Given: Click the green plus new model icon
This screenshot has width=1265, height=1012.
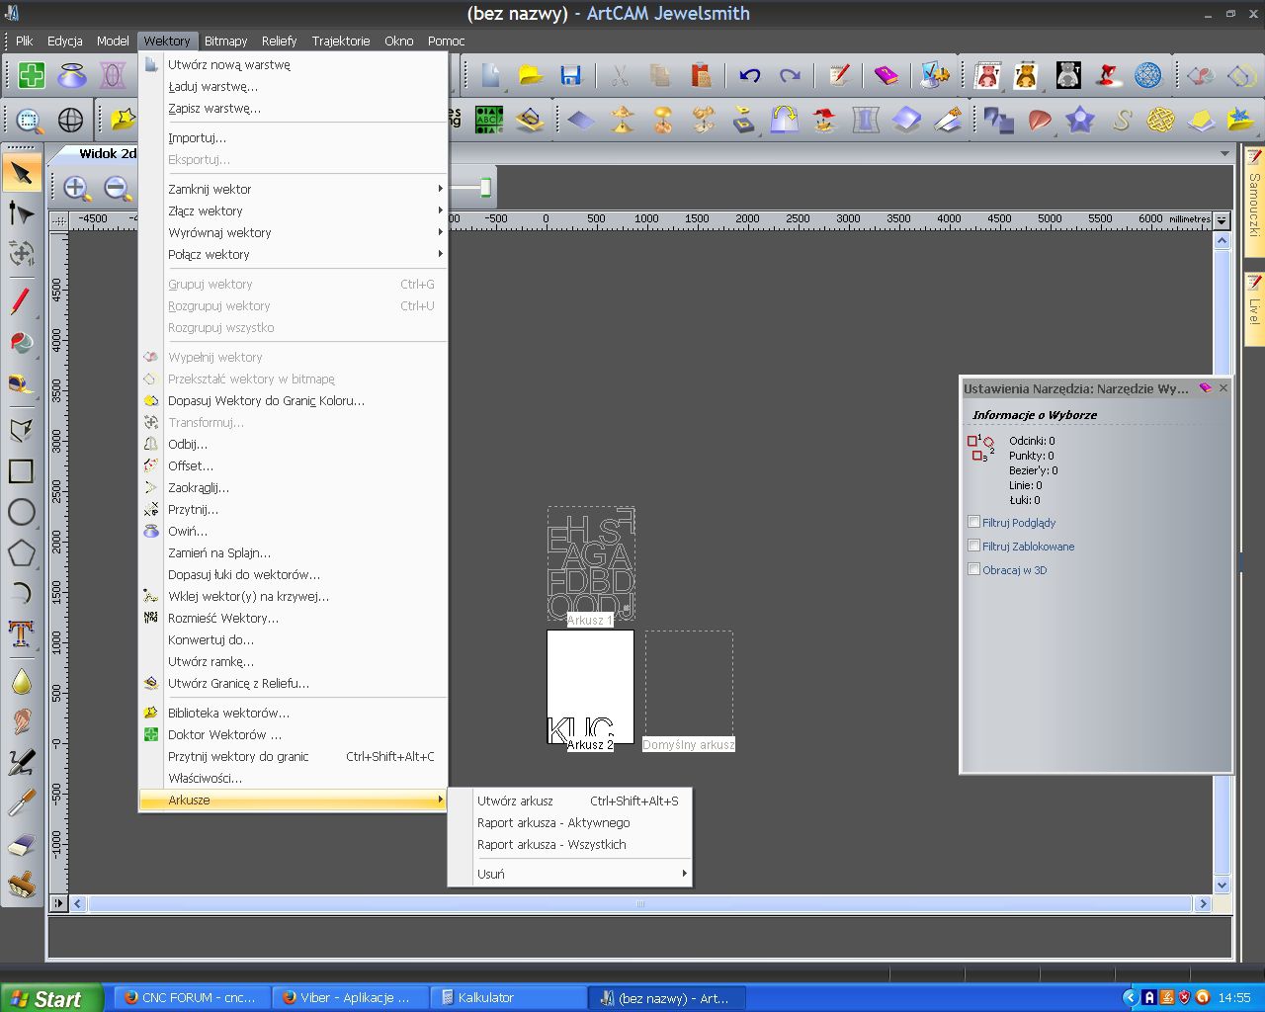Looking at the screenshot, I should [x=32, y=75].
